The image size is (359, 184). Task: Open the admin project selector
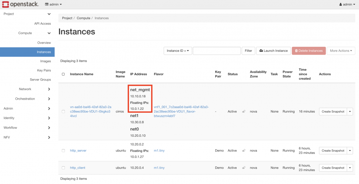coord(53,5)
